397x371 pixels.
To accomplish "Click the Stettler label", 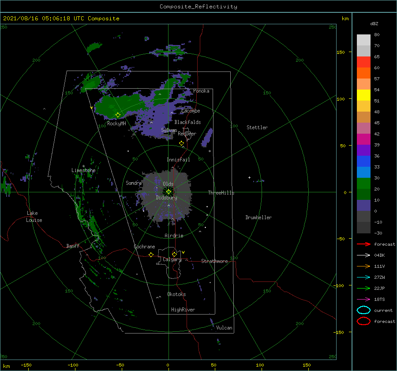I will coord(257,127).
